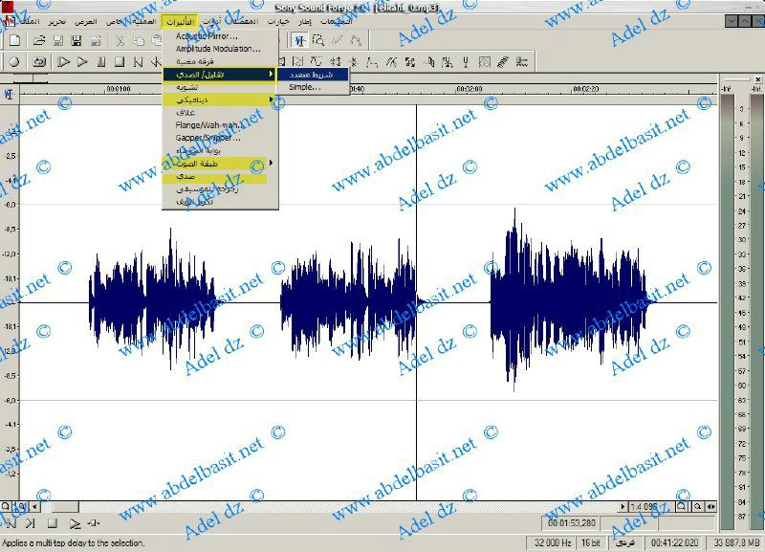Click the 33 887,8 MB status field
The height and width of the screenshot is (552, 765).
pos(736,542)
